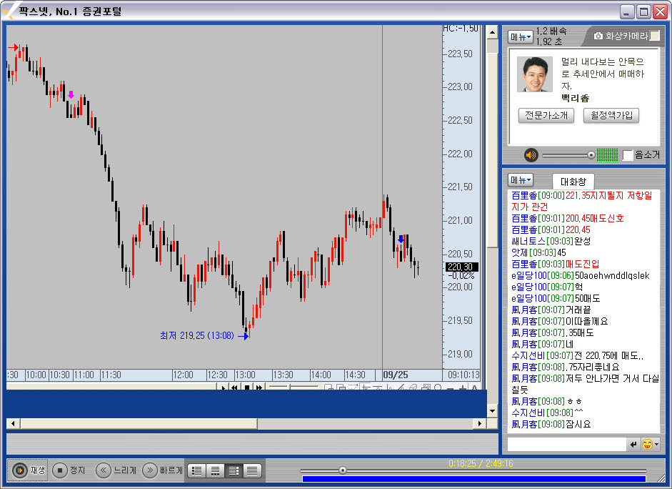
Task: Open the 메뉴 dropdown in chat panel
Action: (520, 180)
